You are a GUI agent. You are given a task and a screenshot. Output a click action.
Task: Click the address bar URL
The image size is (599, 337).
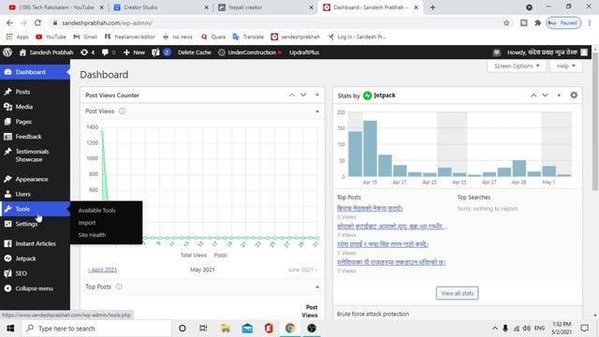click(x=108, y=22)
